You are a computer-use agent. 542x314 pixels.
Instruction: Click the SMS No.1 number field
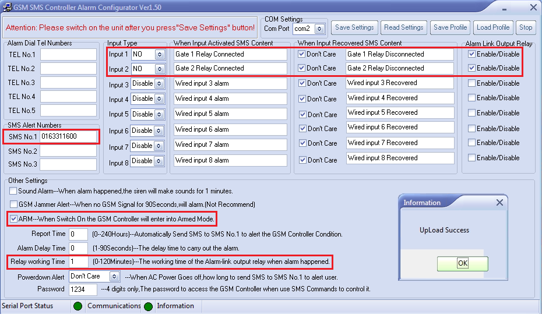[68, 137]
